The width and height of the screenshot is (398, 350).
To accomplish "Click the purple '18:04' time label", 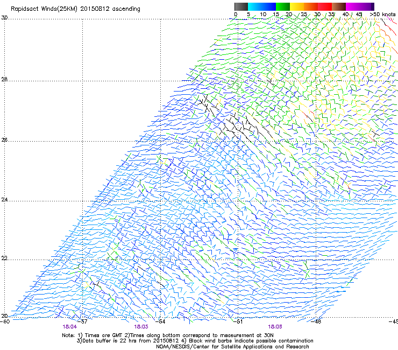I will click(x=70, y=327).
